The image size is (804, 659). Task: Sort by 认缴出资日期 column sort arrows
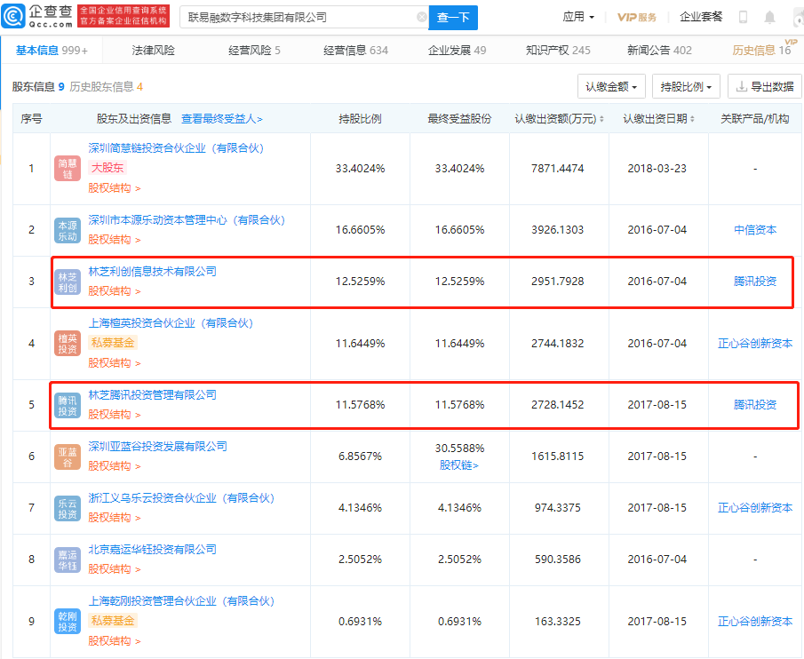tap(692, 119)
